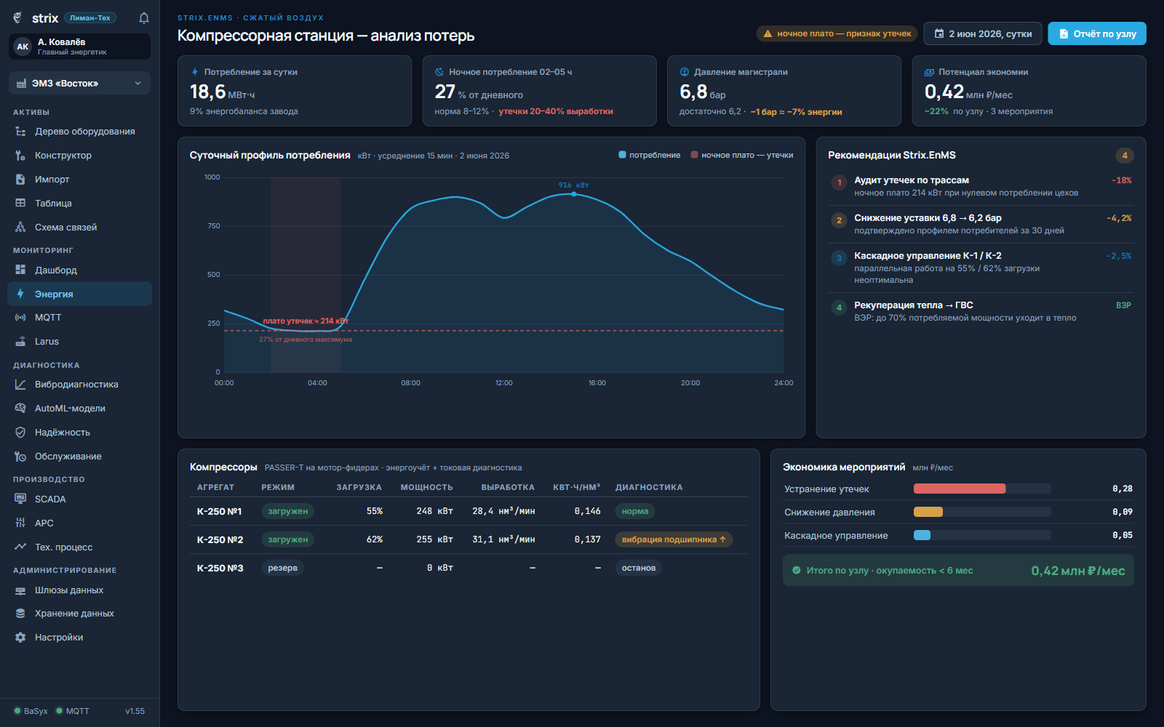Screen dimensions: 1164x727
Task: Open Настройки menu item
Action: (79, 638)
